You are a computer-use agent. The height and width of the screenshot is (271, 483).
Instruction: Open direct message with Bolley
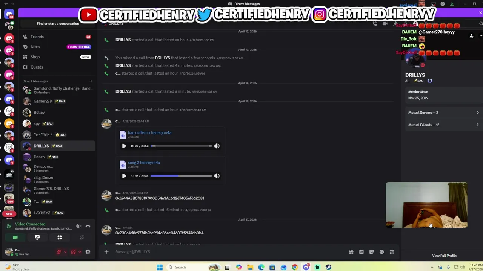point(58,112)
